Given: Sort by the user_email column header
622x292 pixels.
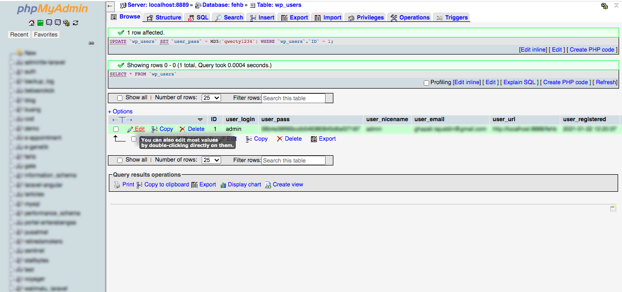Looking at the screenshot, I should tap(430, 119).
